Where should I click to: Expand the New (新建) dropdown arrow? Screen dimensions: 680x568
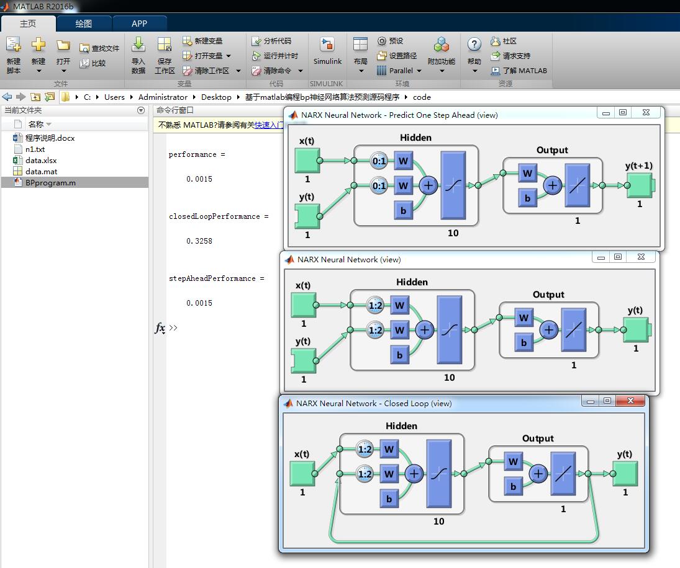(x=38, y=71)
